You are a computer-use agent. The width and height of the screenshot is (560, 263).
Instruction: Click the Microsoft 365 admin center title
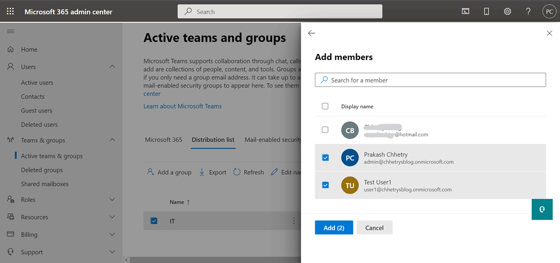pyautogui.click(x=68, y=12)
